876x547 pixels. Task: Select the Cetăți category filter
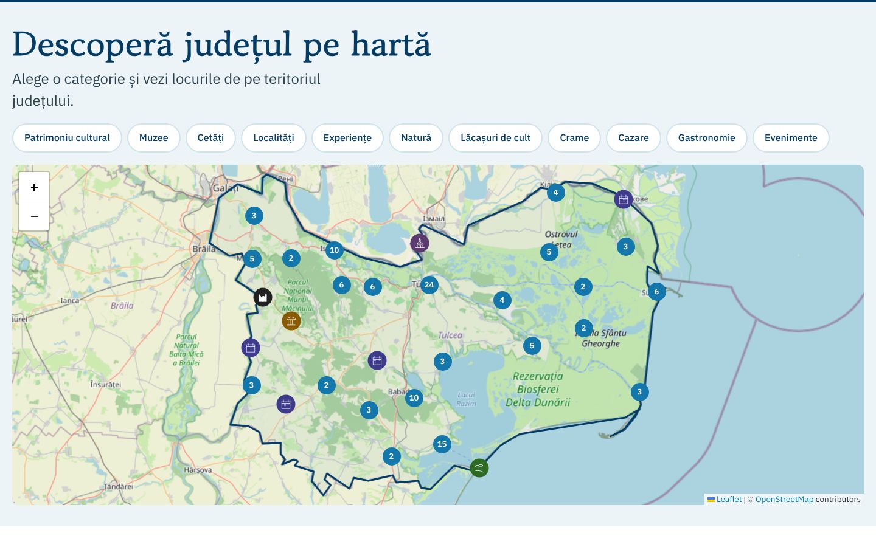coord(210,138)
